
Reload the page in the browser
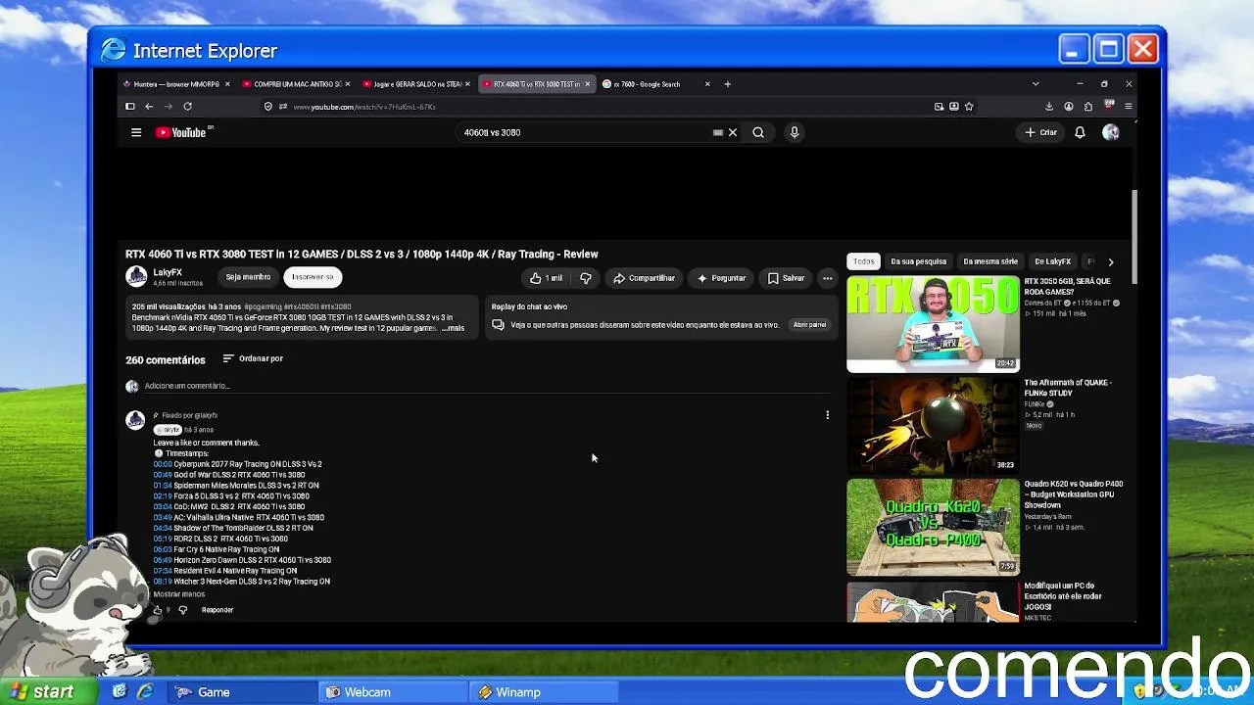187,107
